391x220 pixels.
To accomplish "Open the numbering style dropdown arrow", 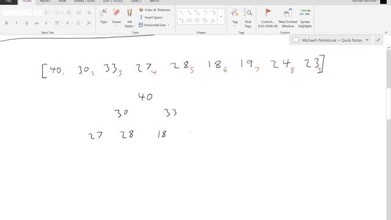I will (x=62, y=12).
